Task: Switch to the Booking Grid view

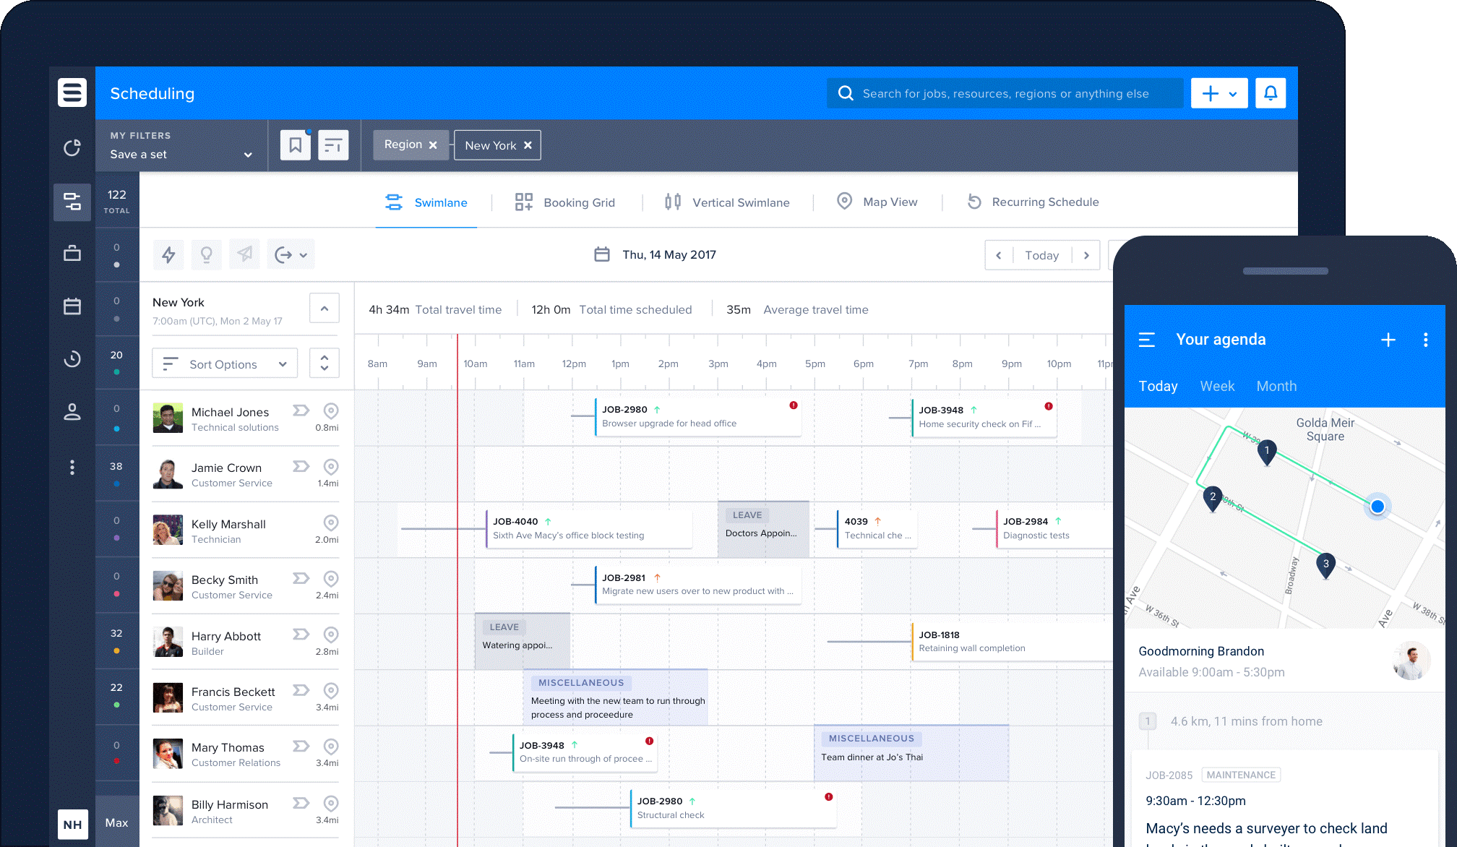Action: (565, 202)
